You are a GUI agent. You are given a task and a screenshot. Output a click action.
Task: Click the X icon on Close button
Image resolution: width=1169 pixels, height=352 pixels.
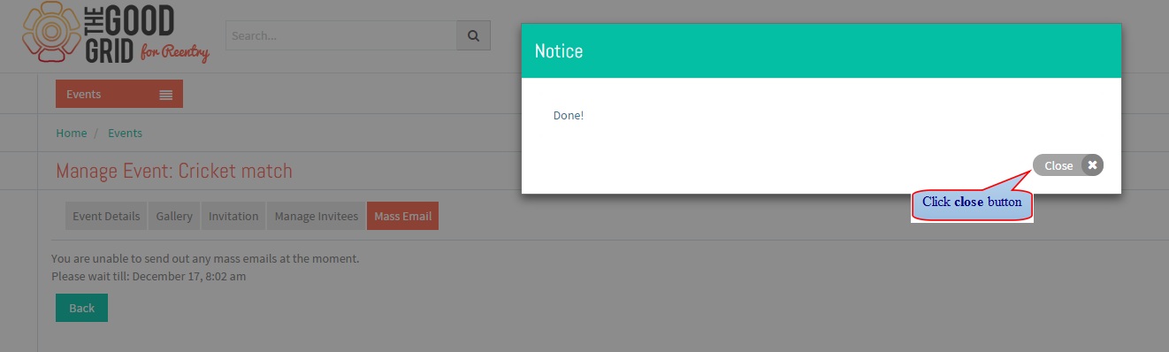[x=1092, y=165]
